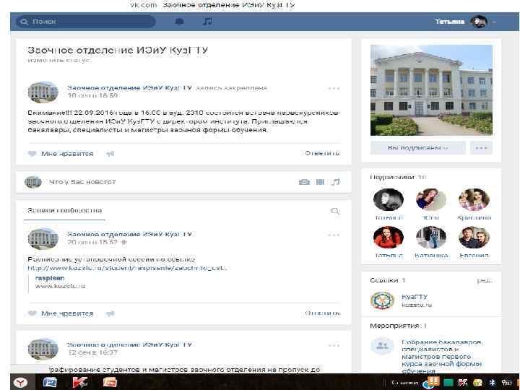The height and width of the screenshot is (390, 520).
Task: Open the notifications bell in VK header
Action: coord(179,22)
